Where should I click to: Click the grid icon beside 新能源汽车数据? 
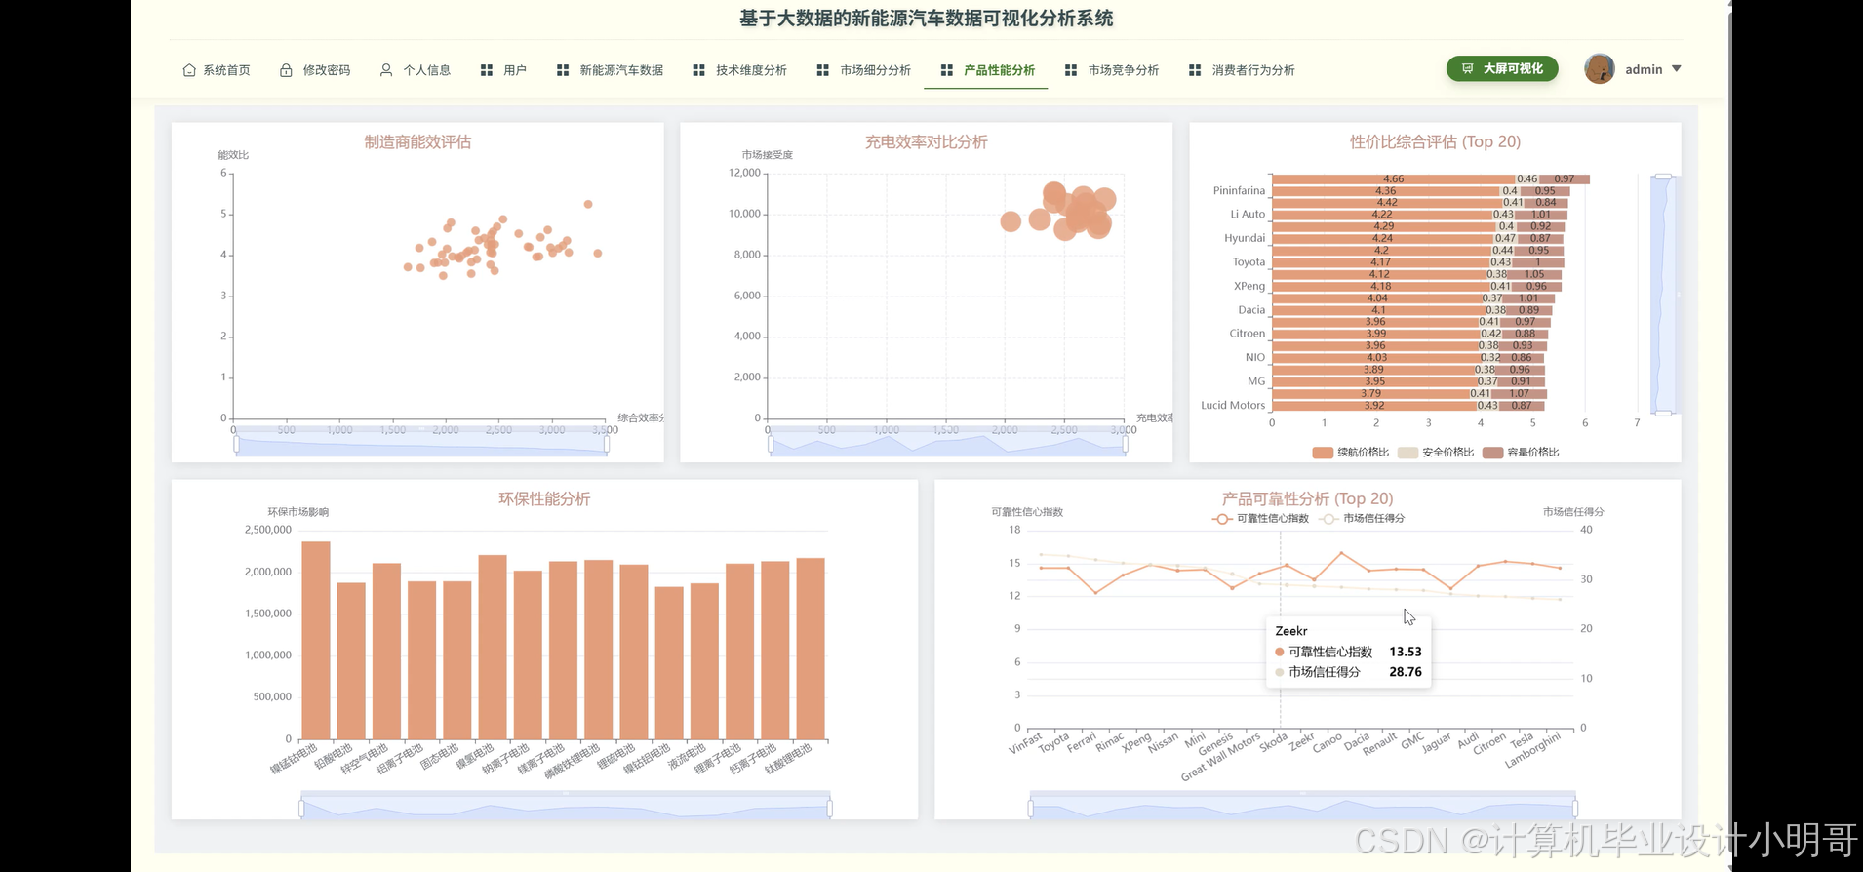pyautogui.click(x=563, y=70)
